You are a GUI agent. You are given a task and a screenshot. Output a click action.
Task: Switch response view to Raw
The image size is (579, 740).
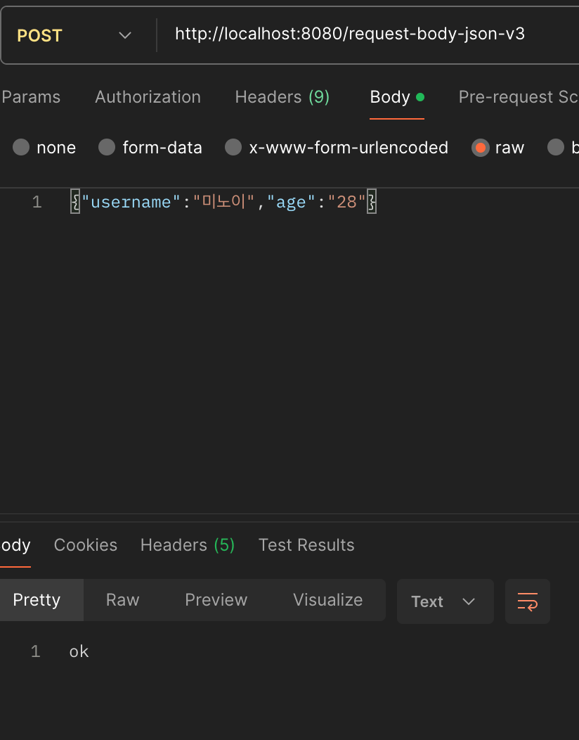coord(122,600)
